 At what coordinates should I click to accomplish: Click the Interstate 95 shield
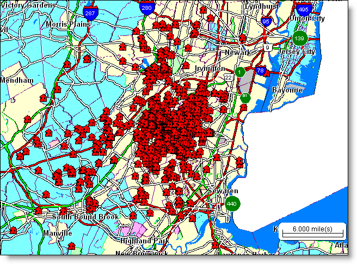click(266, 22)
